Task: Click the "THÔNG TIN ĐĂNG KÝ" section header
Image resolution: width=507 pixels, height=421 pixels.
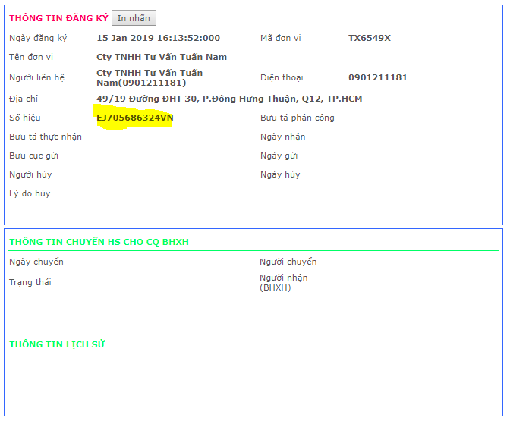Action: click(x=58, y=18)
